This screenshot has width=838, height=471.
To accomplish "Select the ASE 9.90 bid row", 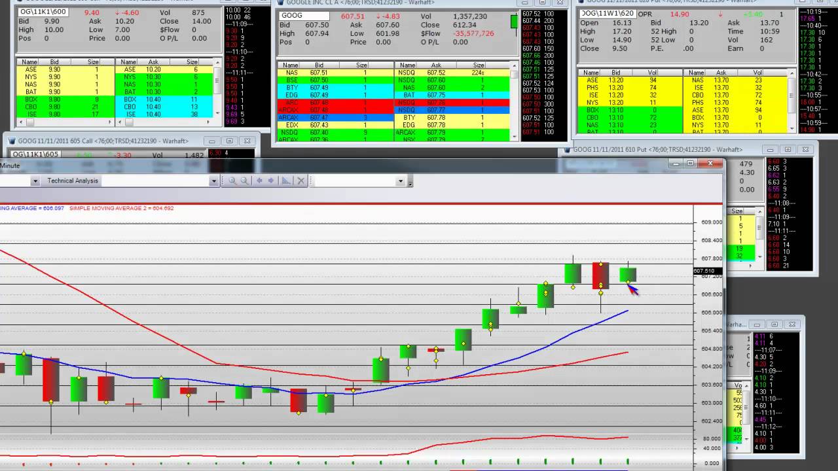I will pyautogui.click(x=65, y=69).
